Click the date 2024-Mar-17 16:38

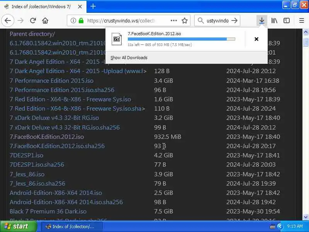pyautogui.click(x=253, y=81)
